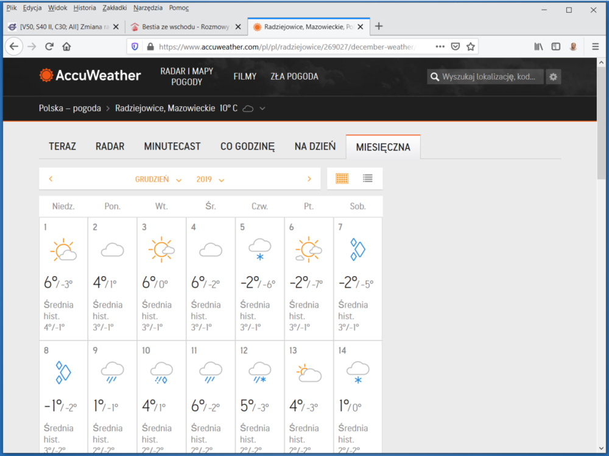Select the CO GODZINĘ tab
Image resolution: width=609 pixels, height=456 pixels.
(x=247, y=147)
